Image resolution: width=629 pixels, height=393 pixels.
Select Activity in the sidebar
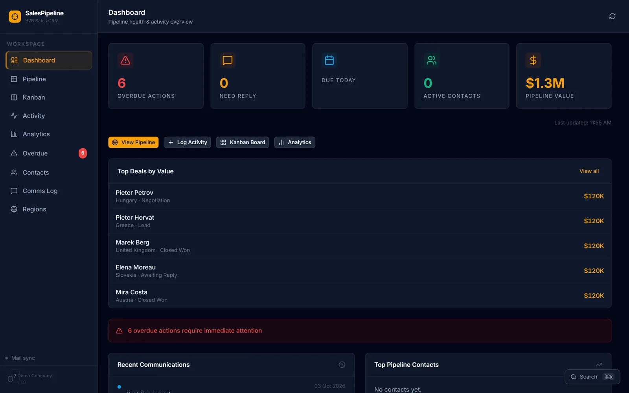[49, 116]
